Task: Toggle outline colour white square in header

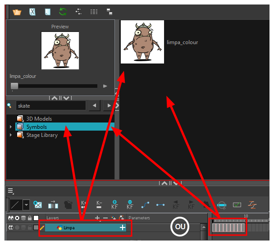Action: tap(36, 218)
